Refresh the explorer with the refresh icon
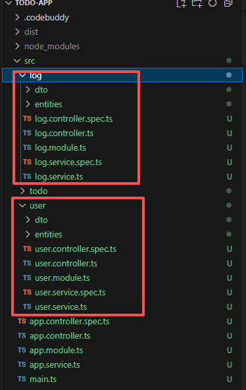 pos(212,3)
